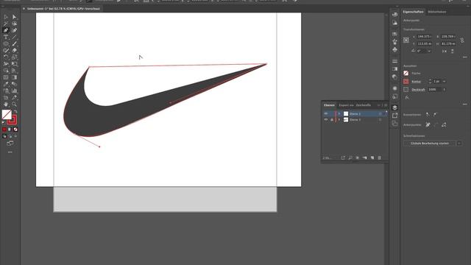Click delete layer trash icon

point(380,158)
